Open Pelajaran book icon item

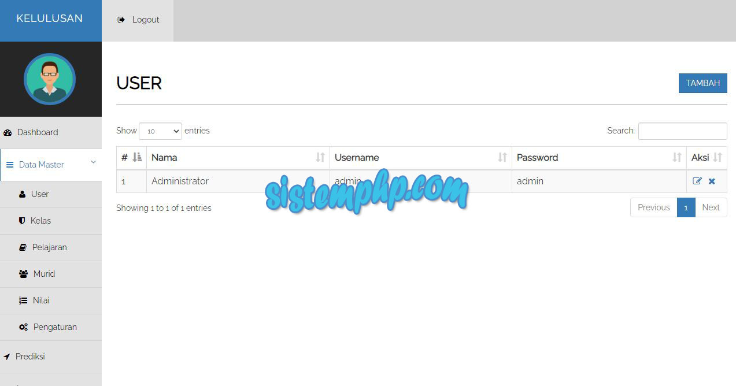point(49,247)
